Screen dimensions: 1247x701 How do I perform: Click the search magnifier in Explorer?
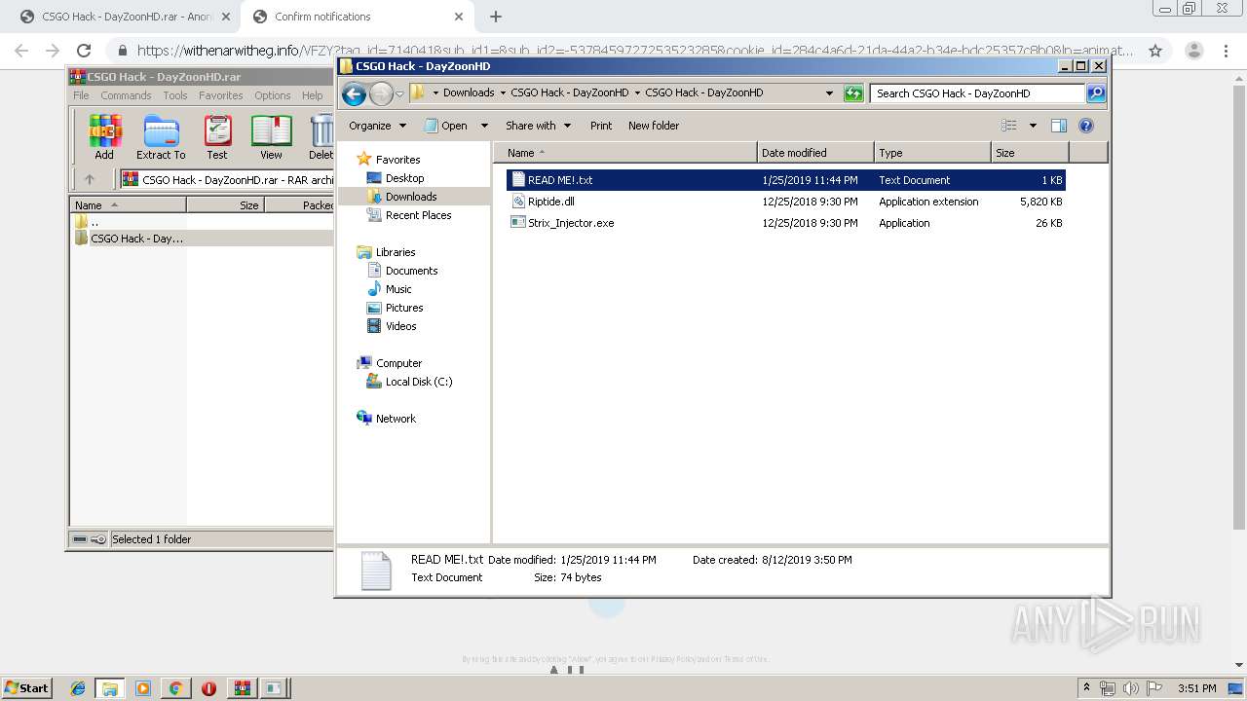[1096, 93]
